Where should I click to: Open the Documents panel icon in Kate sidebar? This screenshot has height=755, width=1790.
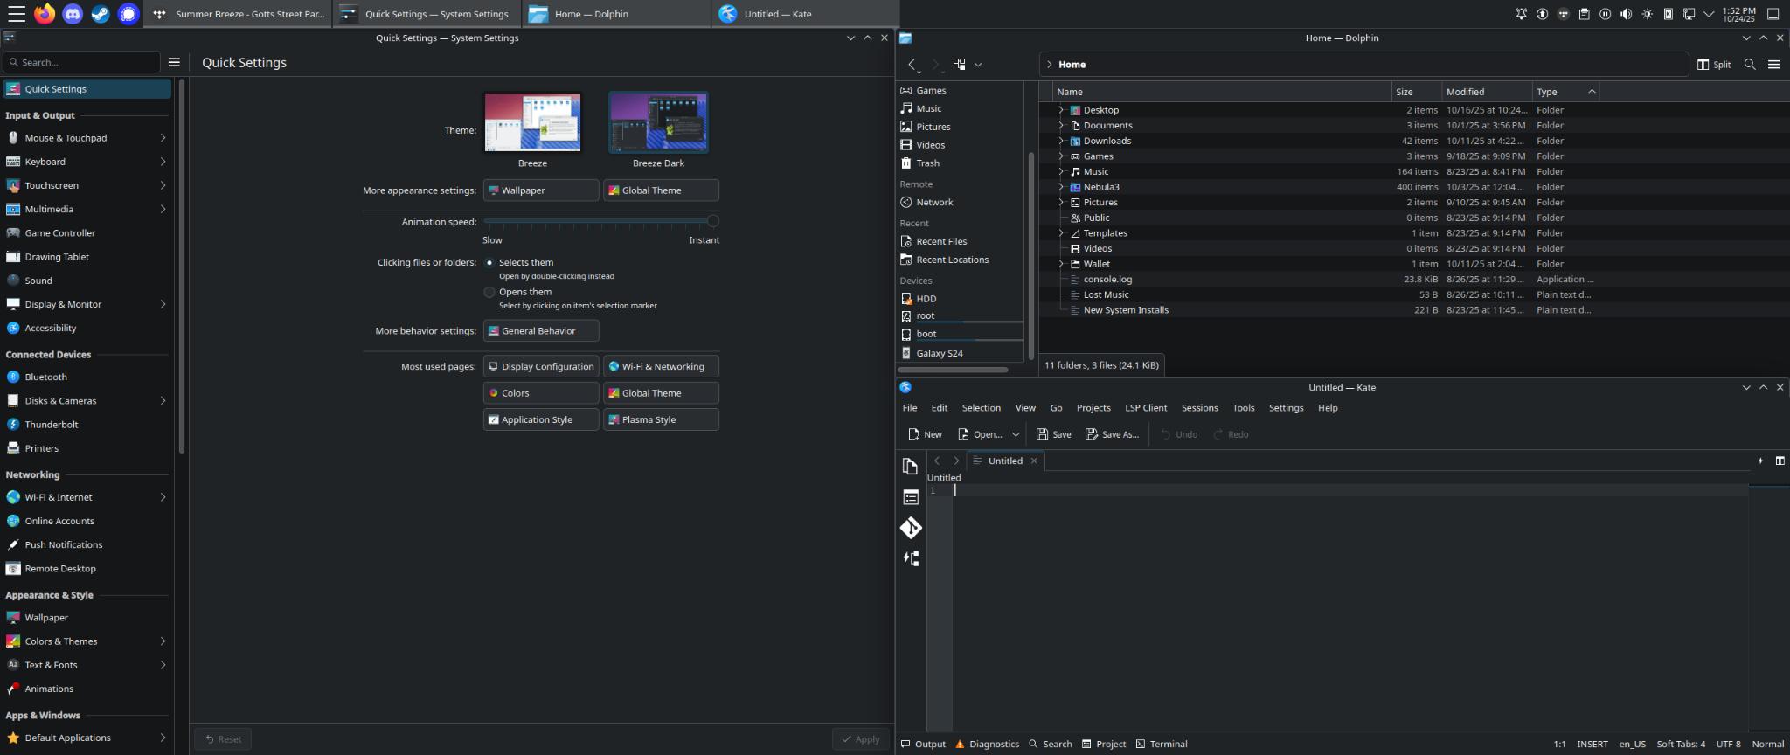click(911, 467)
